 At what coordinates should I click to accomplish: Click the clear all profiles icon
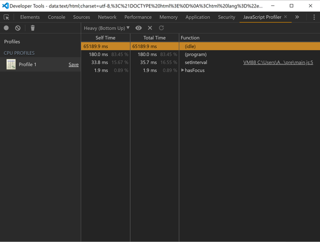point(18,28)
